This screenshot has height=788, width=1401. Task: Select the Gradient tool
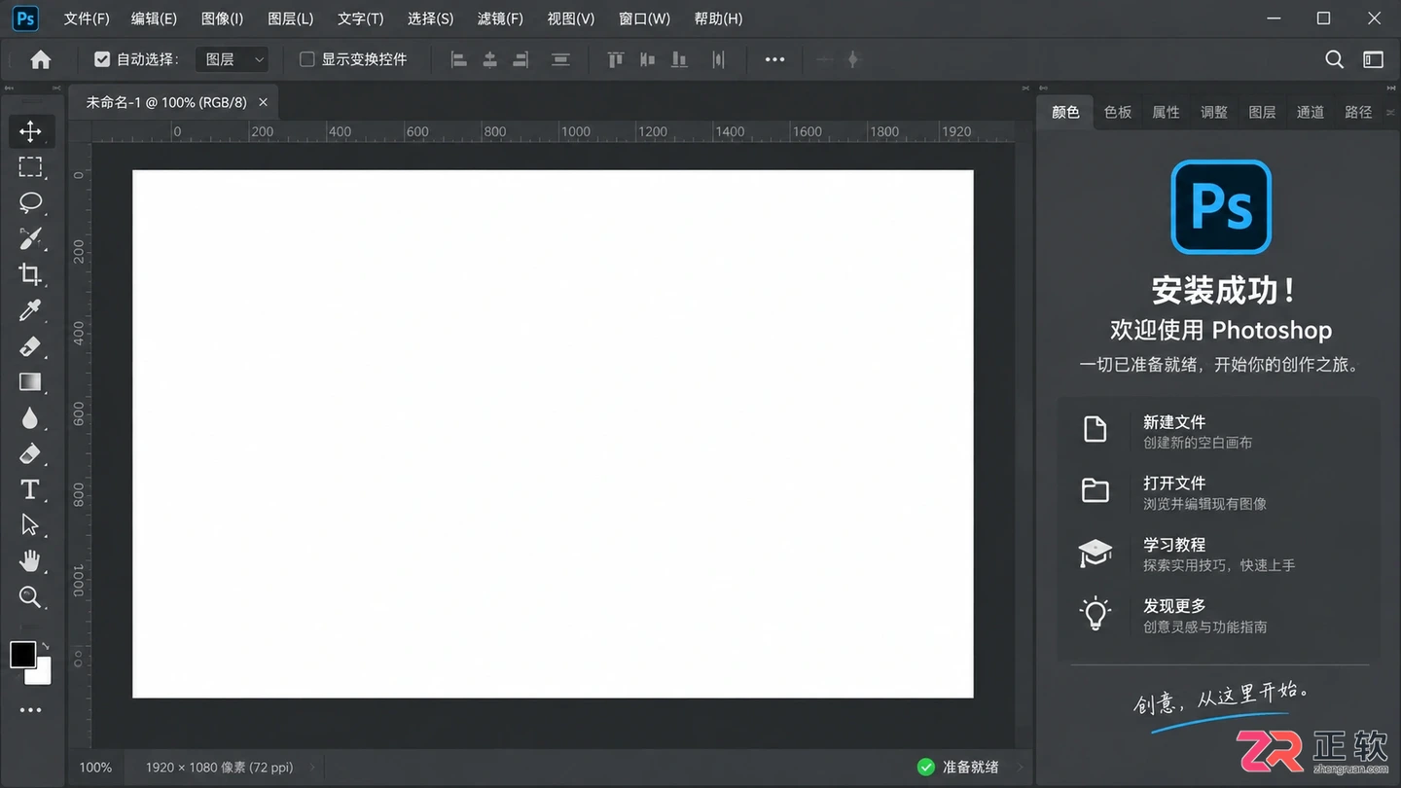tap(30, 382)
